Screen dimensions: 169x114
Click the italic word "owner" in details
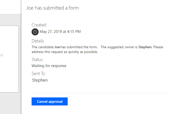[129, 47]
